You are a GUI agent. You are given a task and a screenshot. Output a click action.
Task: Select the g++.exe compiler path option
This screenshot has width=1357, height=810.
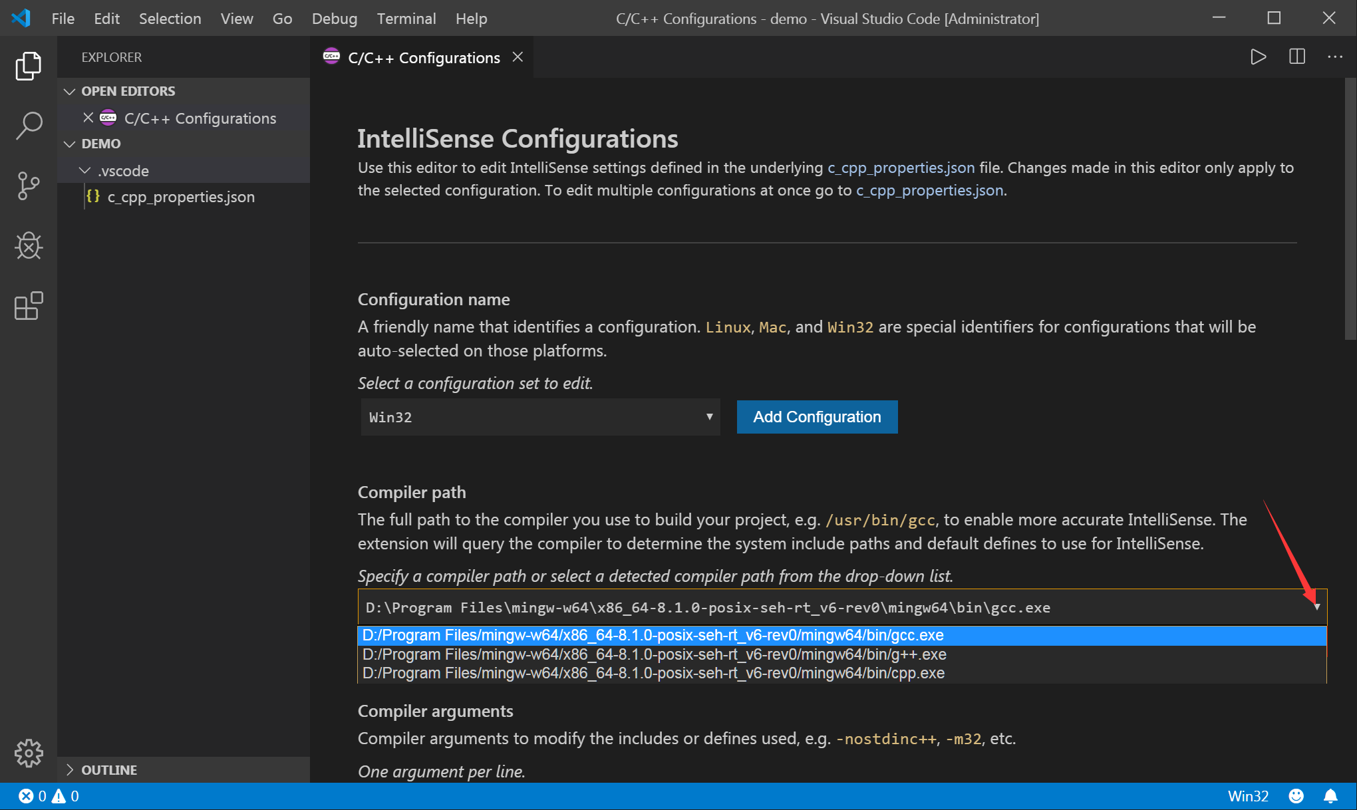(x=654, y=654)
